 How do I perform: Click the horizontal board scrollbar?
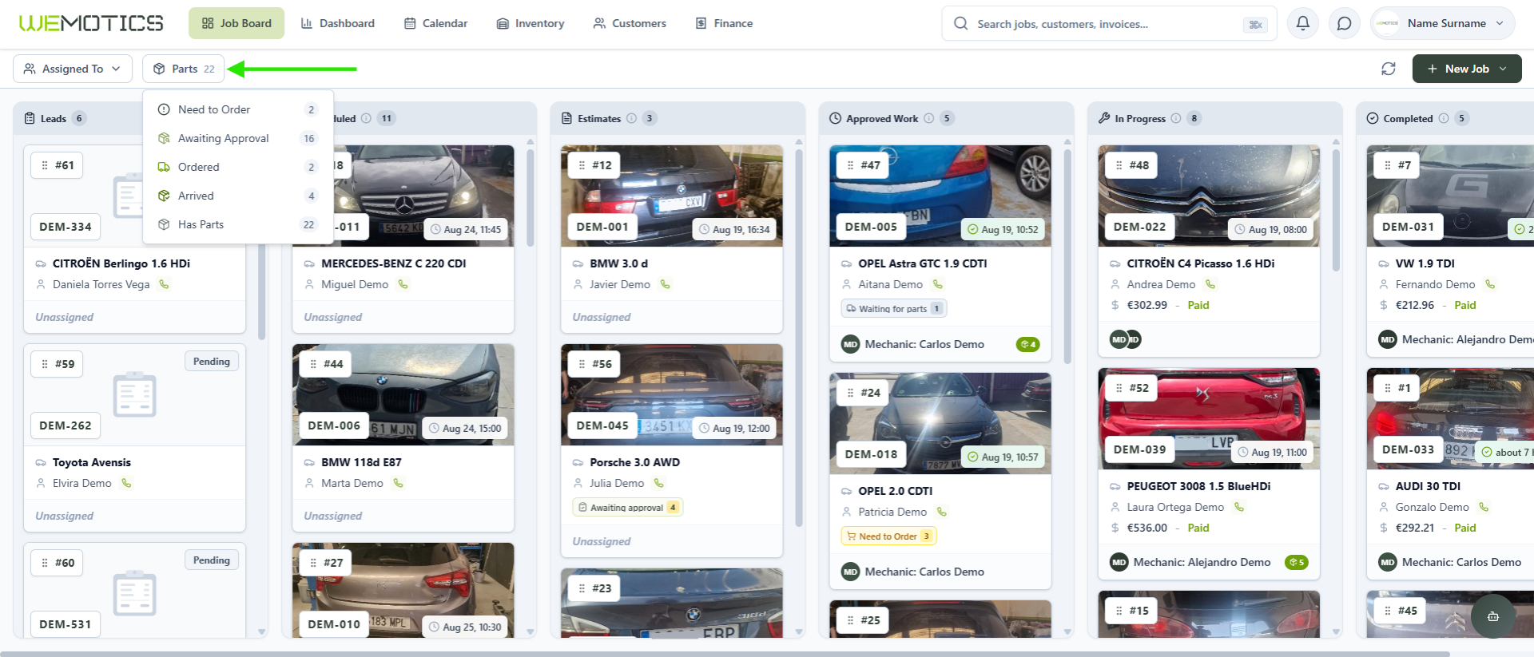(725, 654)
